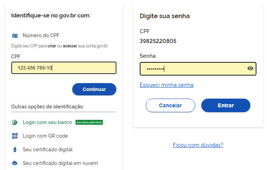Screen dimensions: 267x170
Task: Focus the CPF input field
Action: pyautogui.click(x=63, y=68)
